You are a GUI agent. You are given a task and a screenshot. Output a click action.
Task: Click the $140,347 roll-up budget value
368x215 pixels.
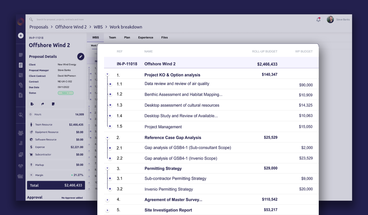click(x=270, y=75)
